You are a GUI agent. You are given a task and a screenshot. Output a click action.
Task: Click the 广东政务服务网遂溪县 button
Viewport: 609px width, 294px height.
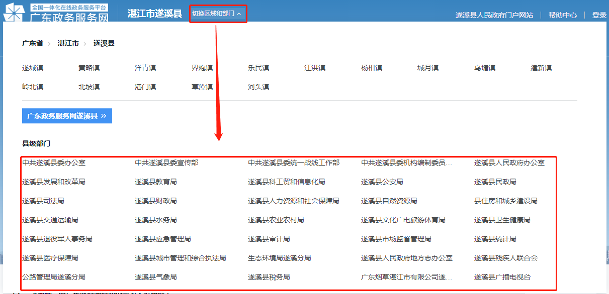point(67,116)
